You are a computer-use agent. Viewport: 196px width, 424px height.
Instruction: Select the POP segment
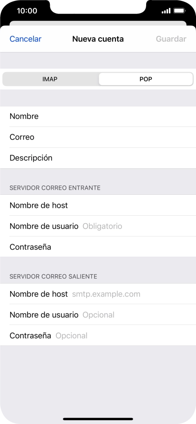(146, 79)
